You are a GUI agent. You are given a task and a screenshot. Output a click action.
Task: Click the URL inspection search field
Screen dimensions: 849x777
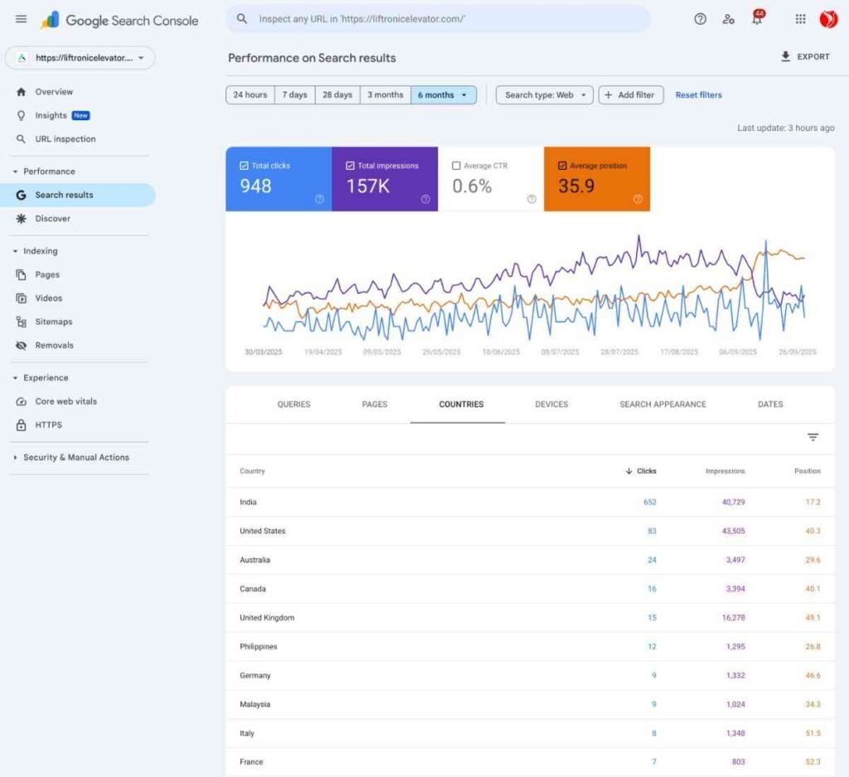tap(438, 18)
